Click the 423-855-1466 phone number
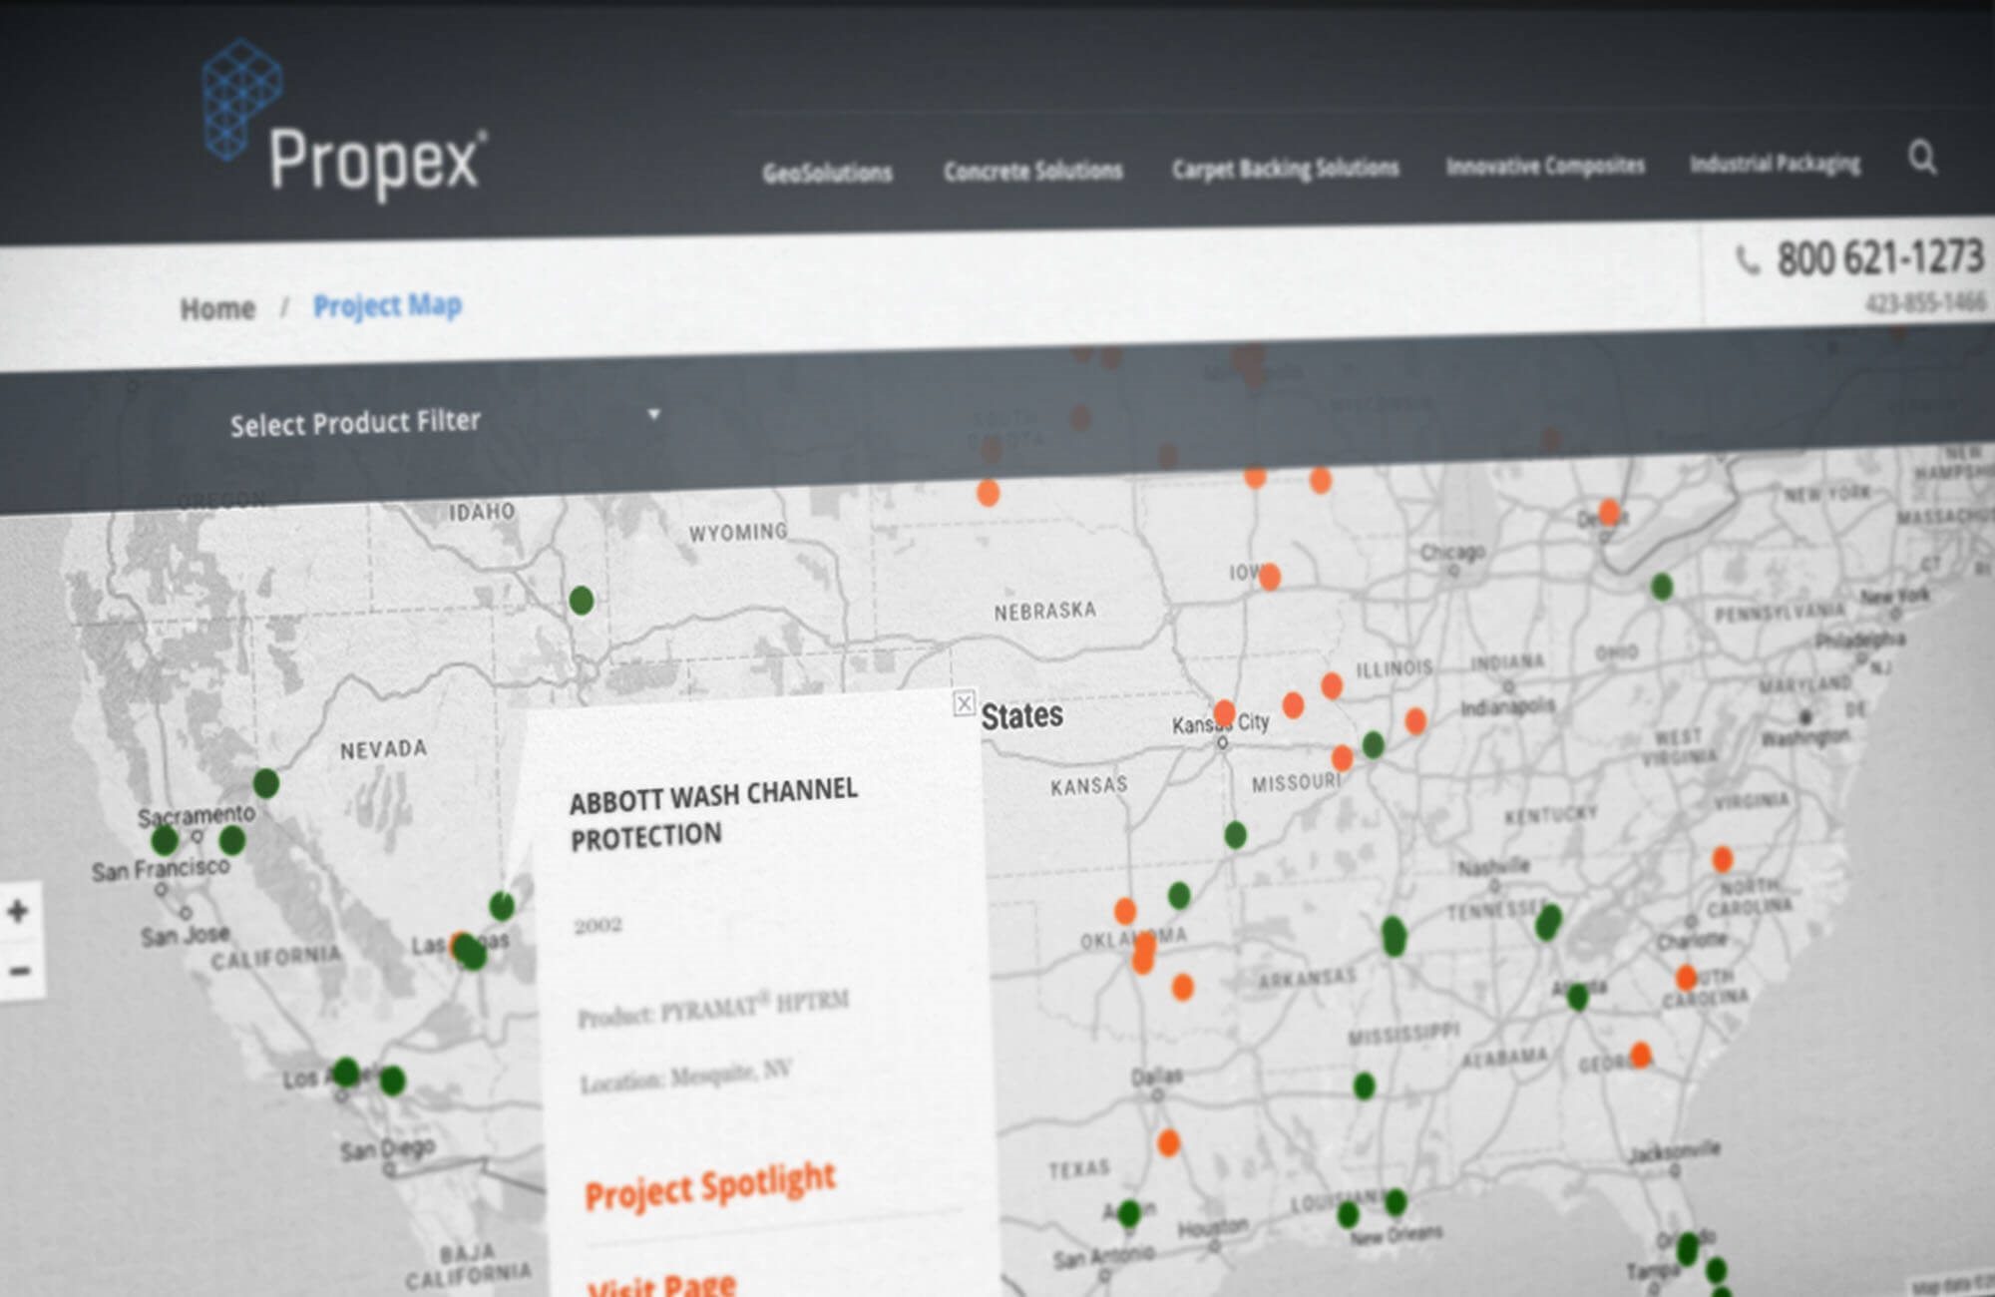Screen dimensions: 1995x1297 pos(1924,301)
